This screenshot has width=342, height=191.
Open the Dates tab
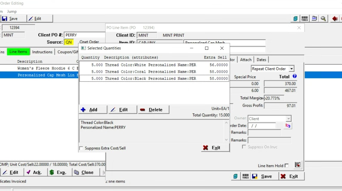point(261,60)
